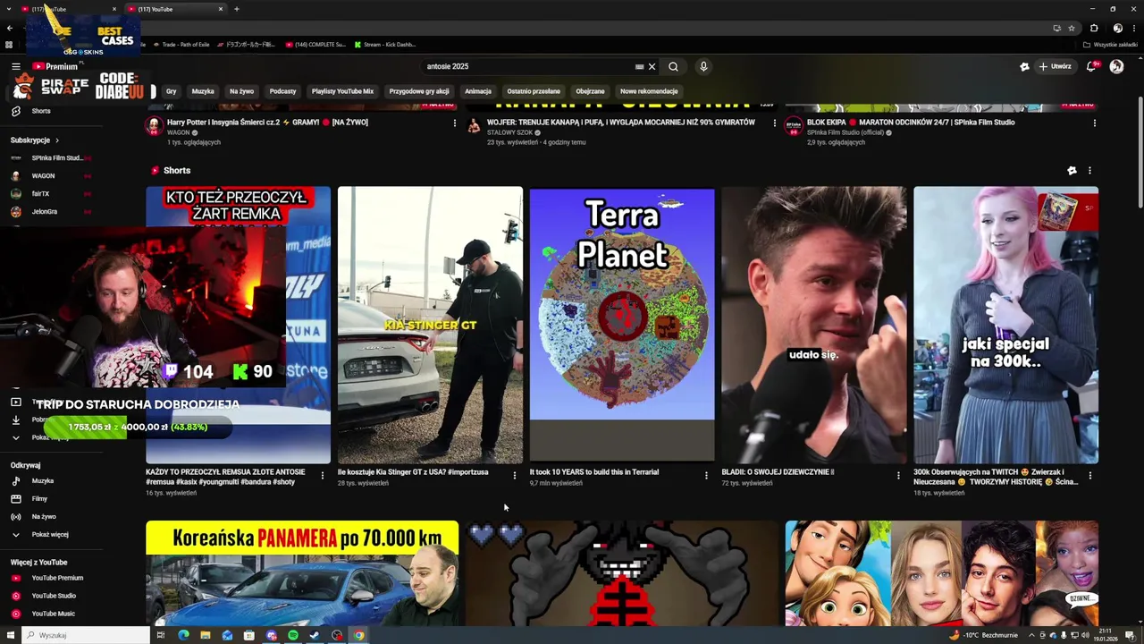Close the second YouTube tab
Viewport: 1144px width, 644px height.
pos(221,9)
